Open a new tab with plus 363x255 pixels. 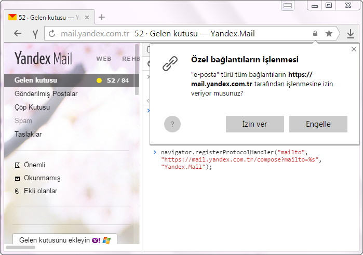coord(102,17)
